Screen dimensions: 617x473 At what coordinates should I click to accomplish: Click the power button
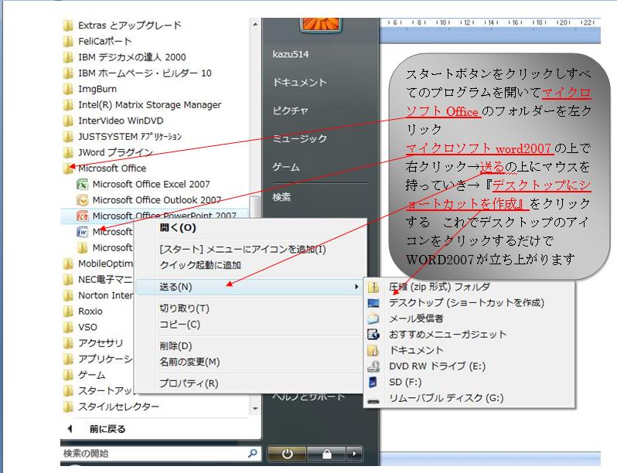(287, 454)
